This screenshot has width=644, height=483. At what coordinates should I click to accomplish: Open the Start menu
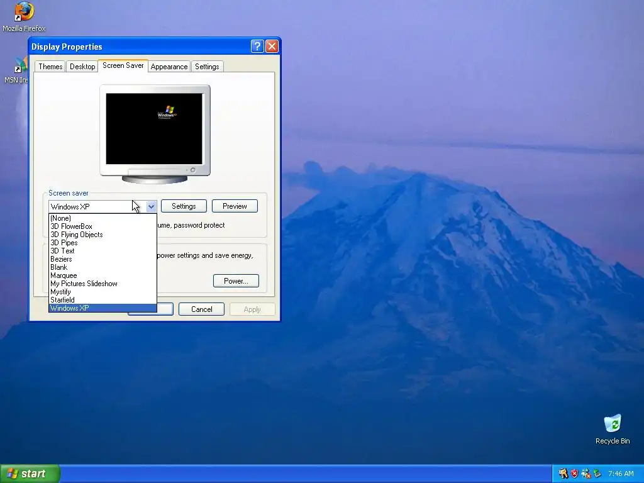(30, 474)
